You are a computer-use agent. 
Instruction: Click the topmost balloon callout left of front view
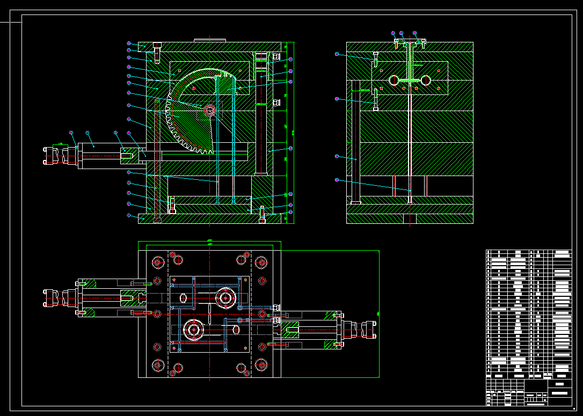pyautogui.click(x=129, y=43)
